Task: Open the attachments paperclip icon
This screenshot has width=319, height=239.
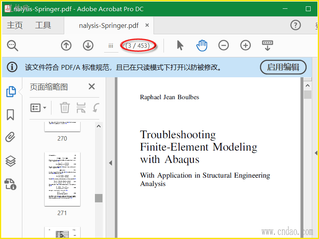Action: point(10,137)
